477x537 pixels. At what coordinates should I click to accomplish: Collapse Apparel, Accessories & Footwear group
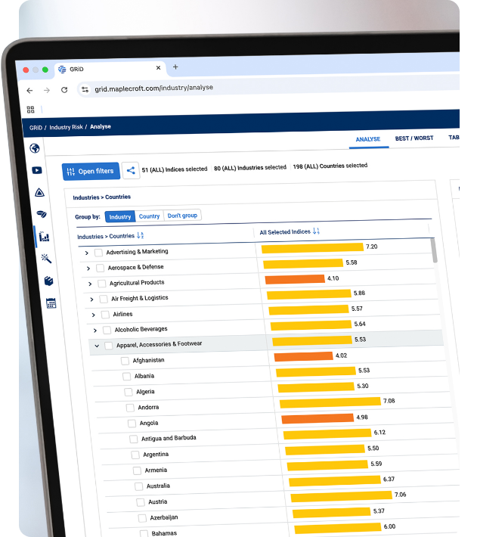[x=96, y=345]
